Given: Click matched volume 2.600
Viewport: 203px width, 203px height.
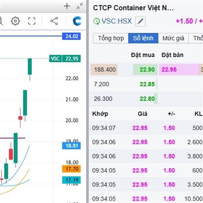Looking at the screenshot, I should point(195,142).
